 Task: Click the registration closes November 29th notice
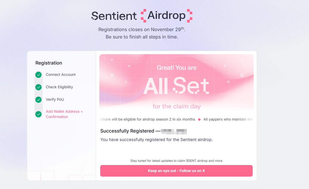coord(142,30)
